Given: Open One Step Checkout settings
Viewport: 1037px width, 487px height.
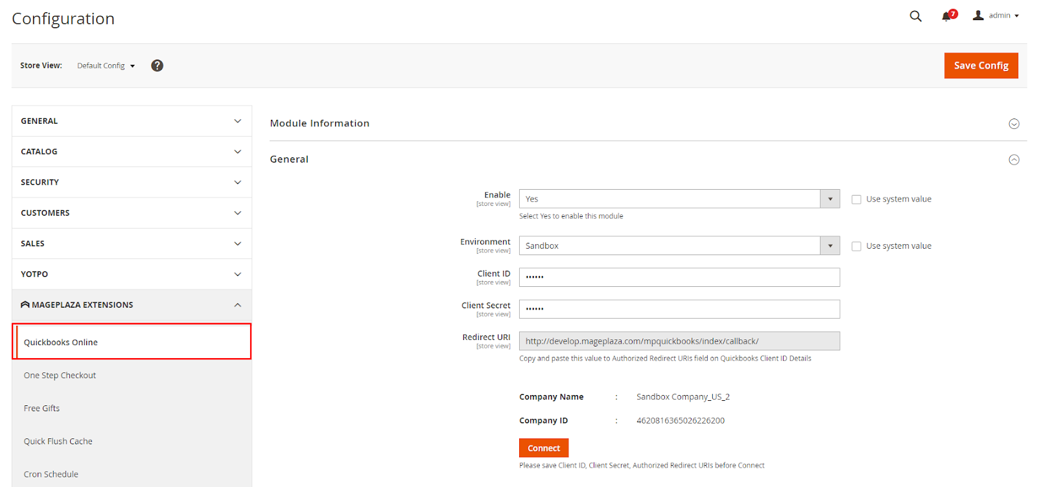Looking at the screenshot, I should [x=60, y=376].
